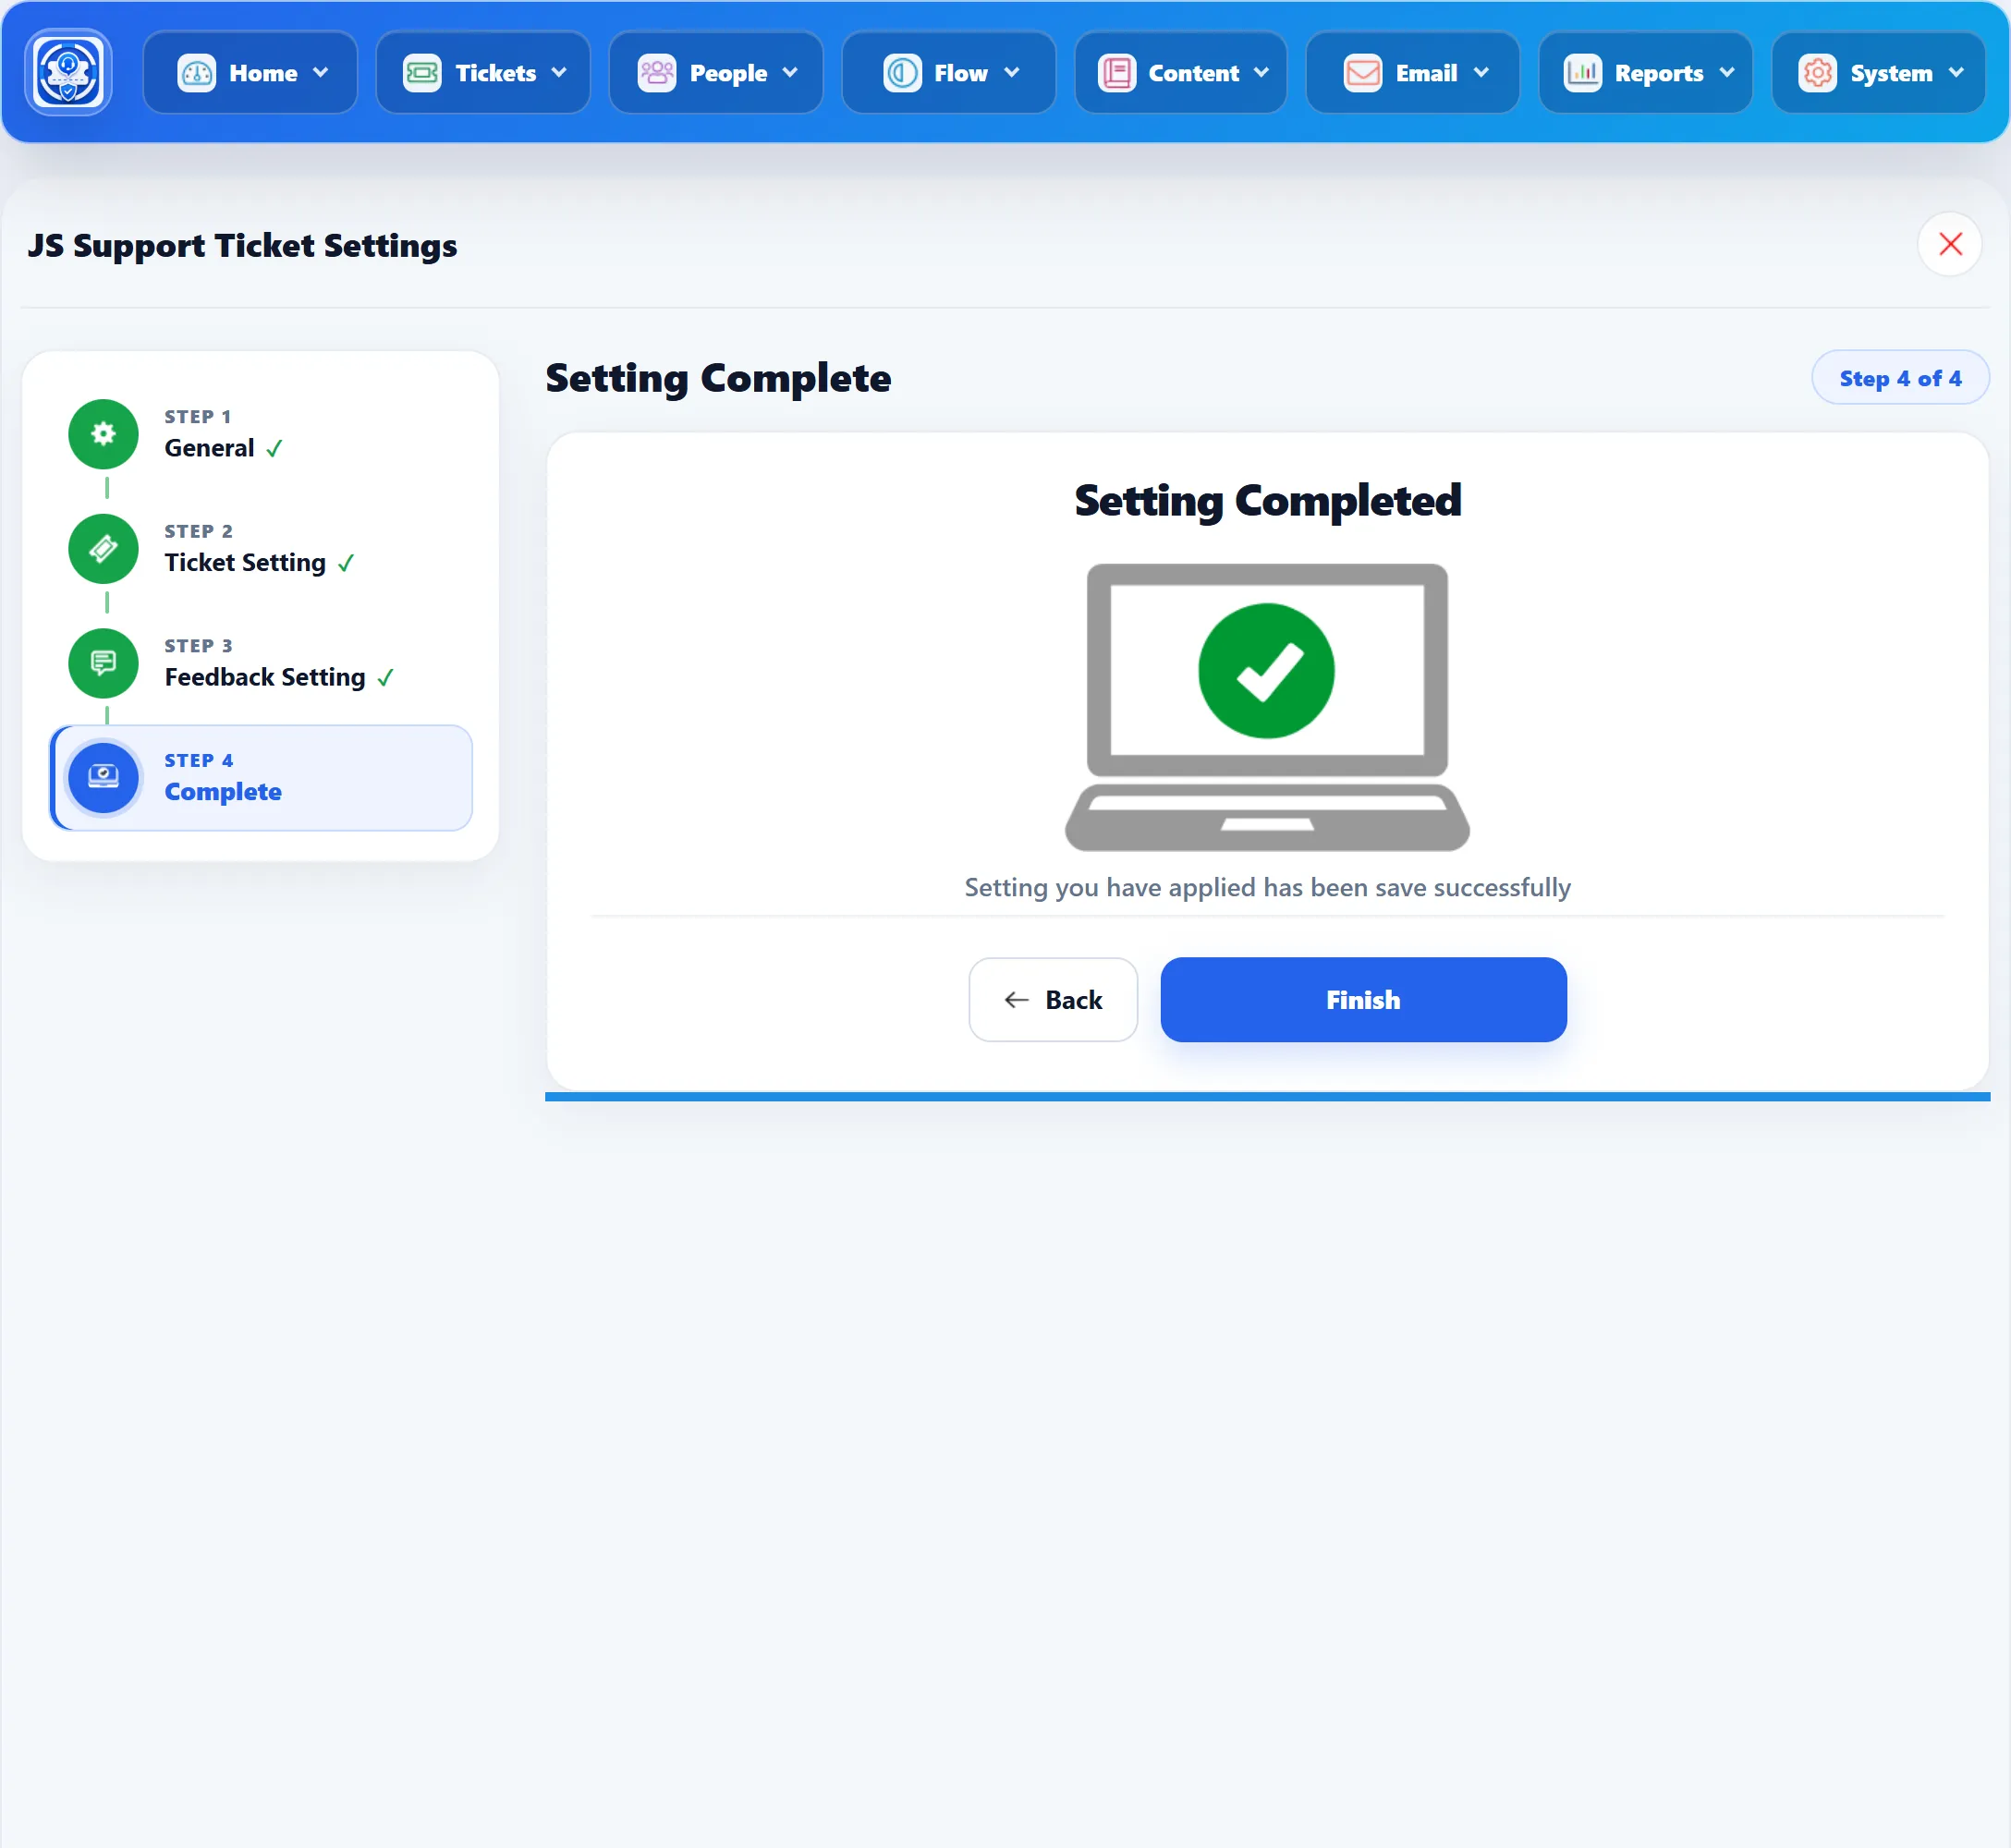Viewport: 2011px width, 1848px height.
Task: Click the Email envelope icon
Action: [1363, 73]
